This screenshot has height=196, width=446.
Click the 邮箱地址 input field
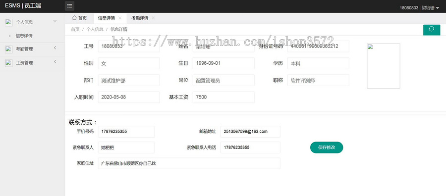pos(250,132)
